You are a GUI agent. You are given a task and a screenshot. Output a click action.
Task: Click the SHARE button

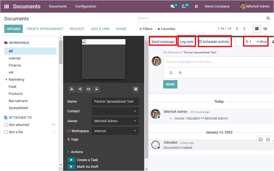pos(121,29)
